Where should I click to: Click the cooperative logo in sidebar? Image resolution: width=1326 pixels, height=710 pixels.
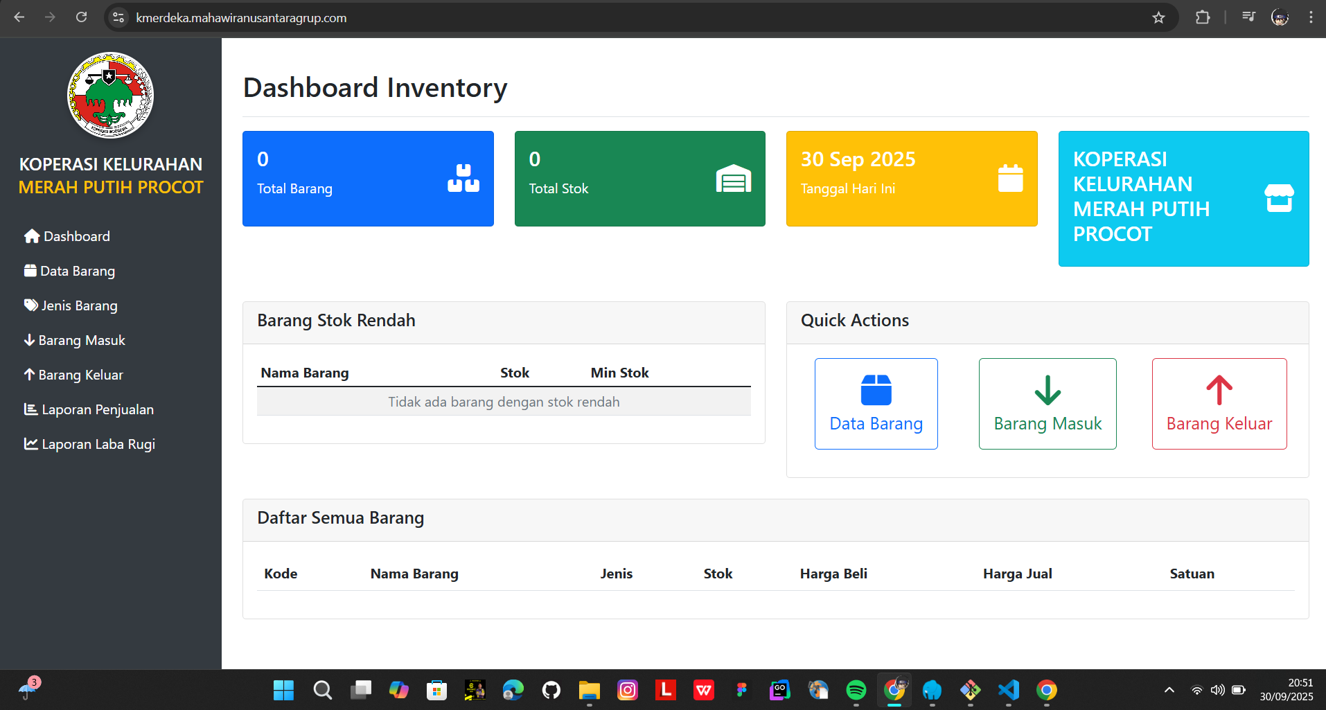(110, 96)
